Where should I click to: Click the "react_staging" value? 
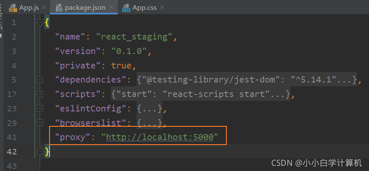135,37
